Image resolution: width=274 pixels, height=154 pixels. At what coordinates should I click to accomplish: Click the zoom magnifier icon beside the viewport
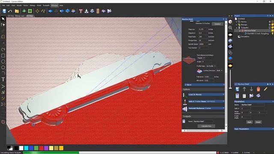coord(230,27)
